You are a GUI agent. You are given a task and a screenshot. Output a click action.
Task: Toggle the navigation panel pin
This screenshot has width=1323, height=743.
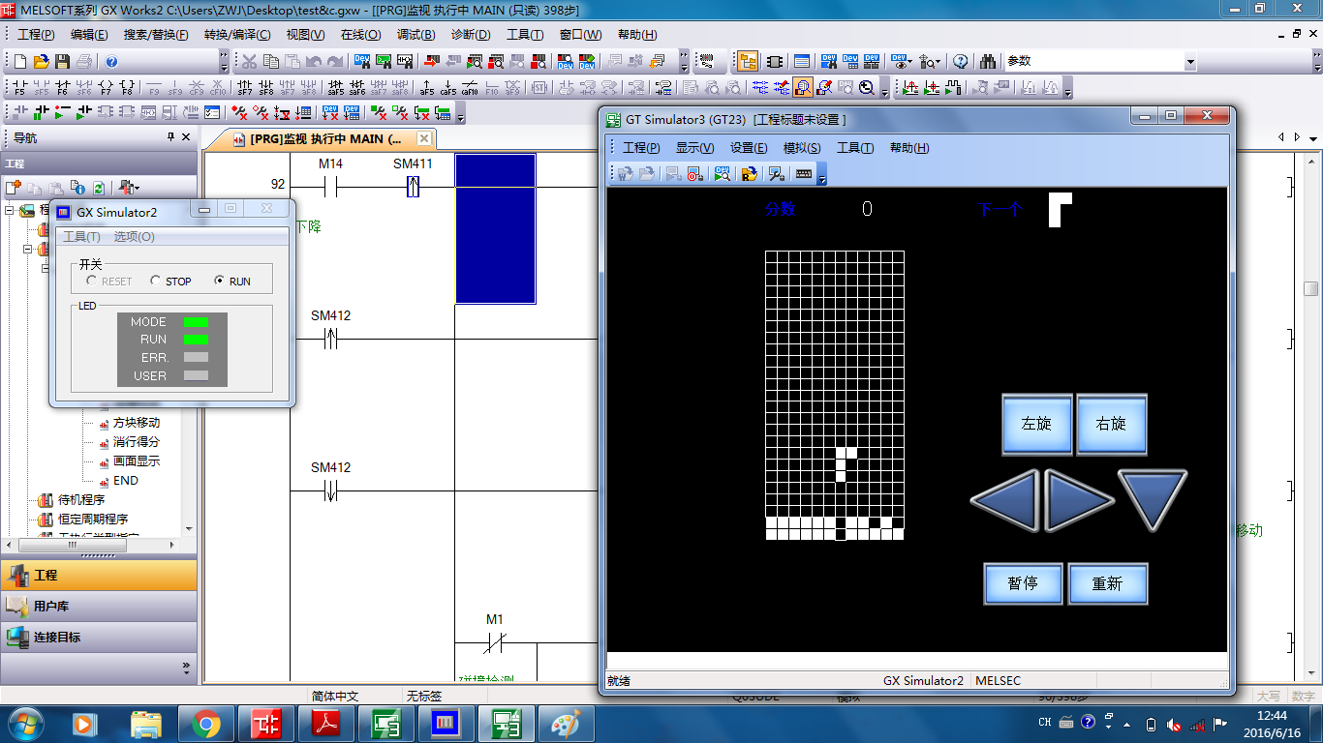tap(171, 137)
